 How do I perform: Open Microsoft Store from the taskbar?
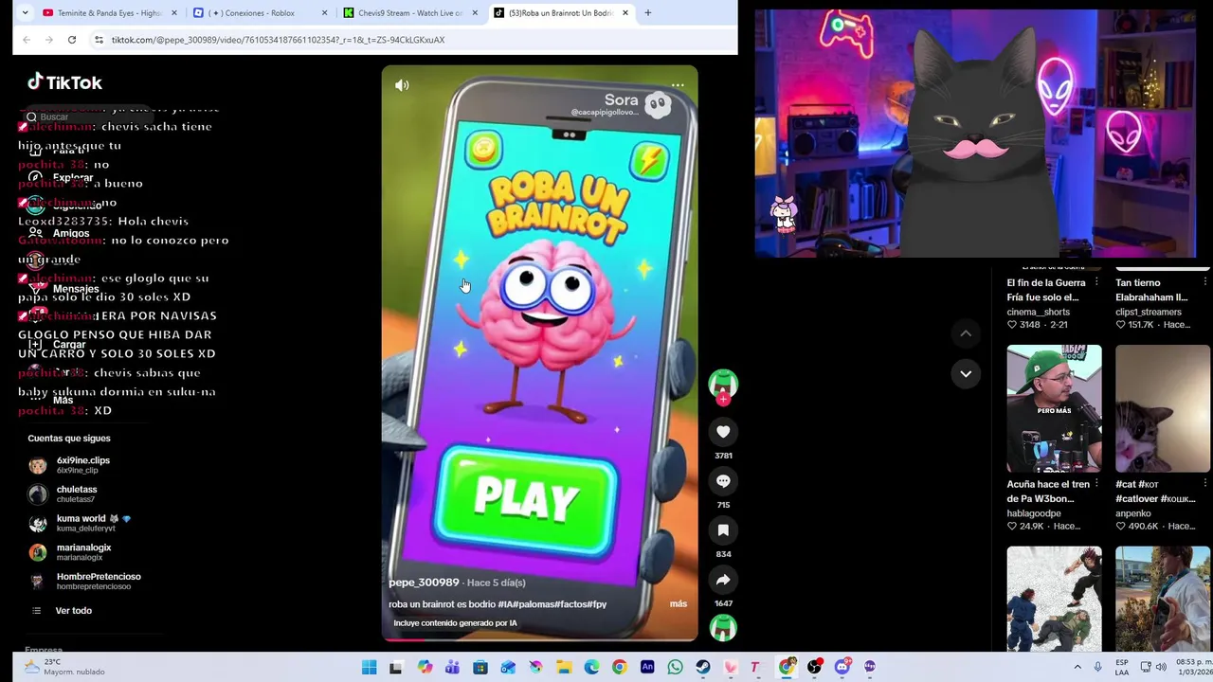point(480,667)
